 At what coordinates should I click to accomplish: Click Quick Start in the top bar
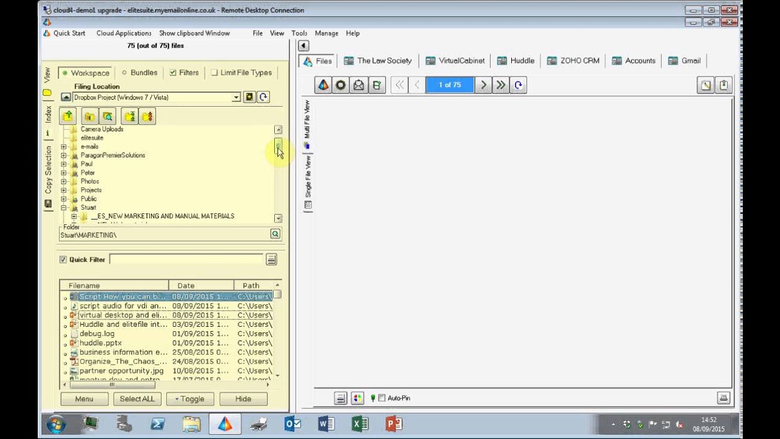[69, 33]
